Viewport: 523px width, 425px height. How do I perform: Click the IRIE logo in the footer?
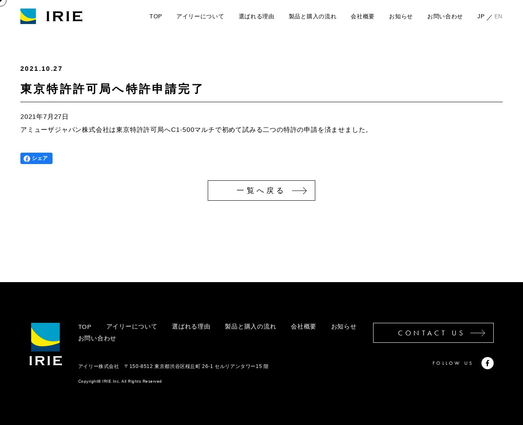pyautogui.click(x=46, y=344)
